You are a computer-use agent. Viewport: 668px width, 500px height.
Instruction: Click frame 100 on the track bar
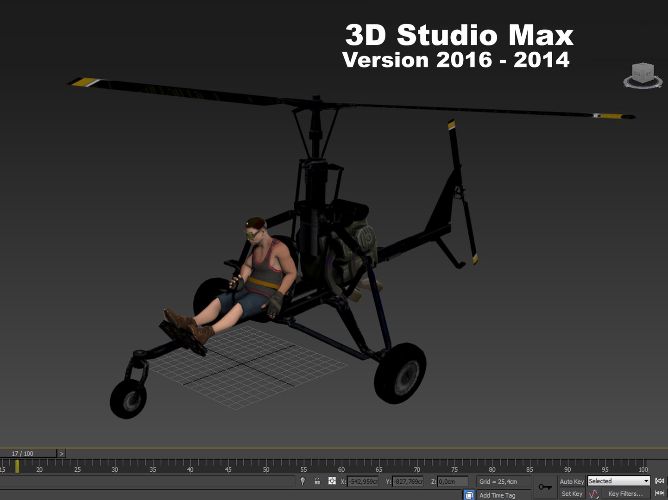click(x=643, y=469)
